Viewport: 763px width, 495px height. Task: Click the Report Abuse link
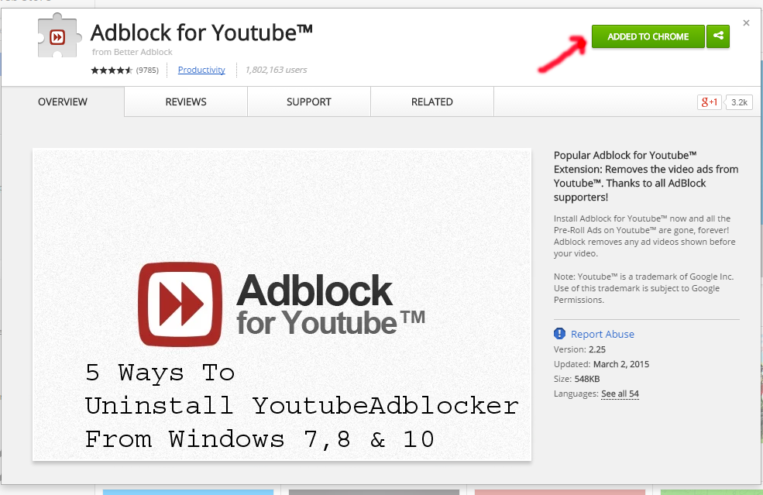click(603, 334)
